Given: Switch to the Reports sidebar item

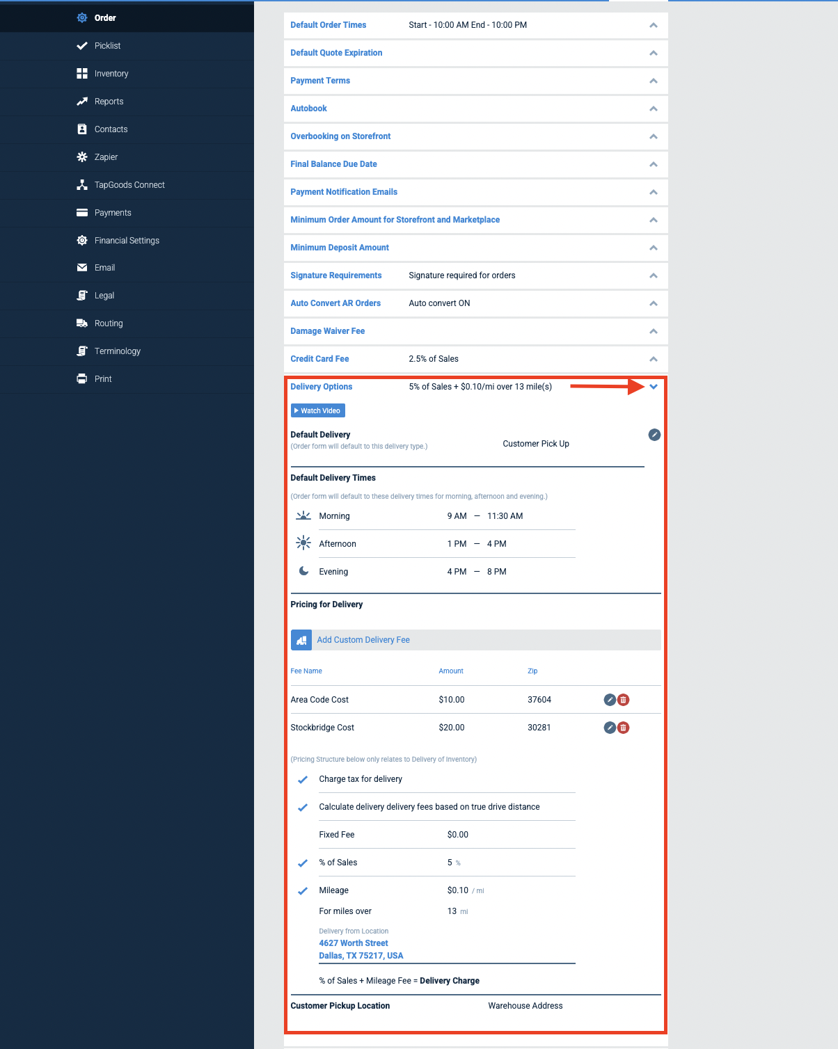Looking at the screenshot, I should (x=109, y=101).
